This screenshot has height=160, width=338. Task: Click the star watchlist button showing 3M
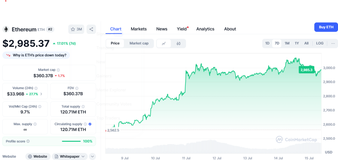tap(76, 29)
